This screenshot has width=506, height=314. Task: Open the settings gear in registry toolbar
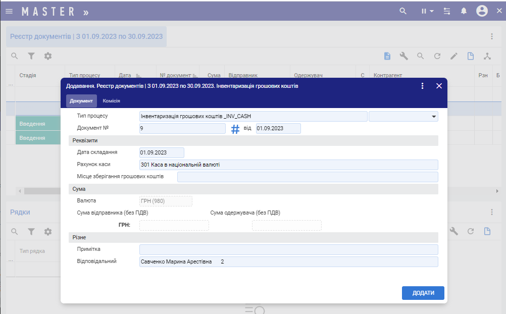click(48, 56)
